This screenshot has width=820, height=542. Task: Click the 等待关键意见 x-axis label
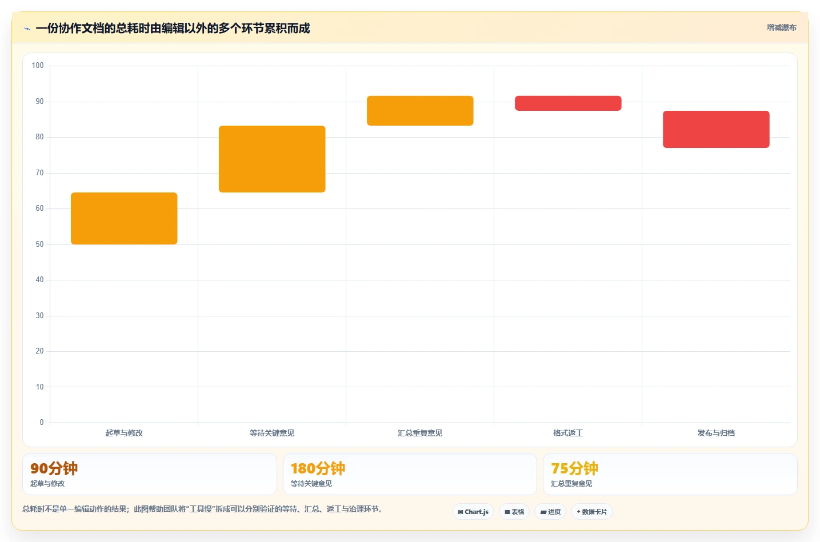pos(272,433)
